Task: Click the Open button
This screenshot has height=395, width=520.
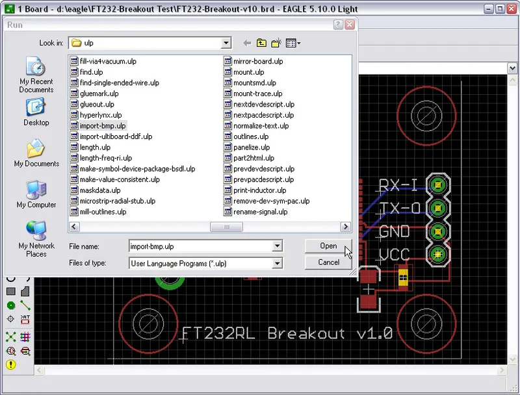Action: coord(328,246)
